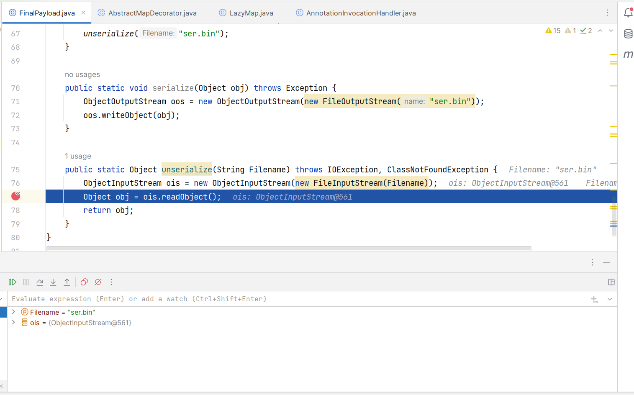Click the '1 usage' hint link
The width and height of the screenshot is (634, 395).
coord(78,156)
